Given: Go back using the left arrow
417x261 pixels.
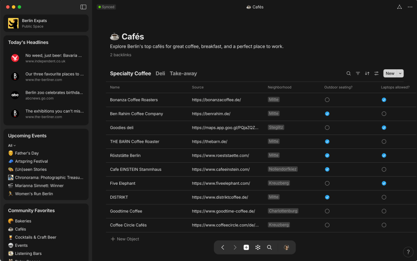Looking at the screenshot, I should 223,247.
